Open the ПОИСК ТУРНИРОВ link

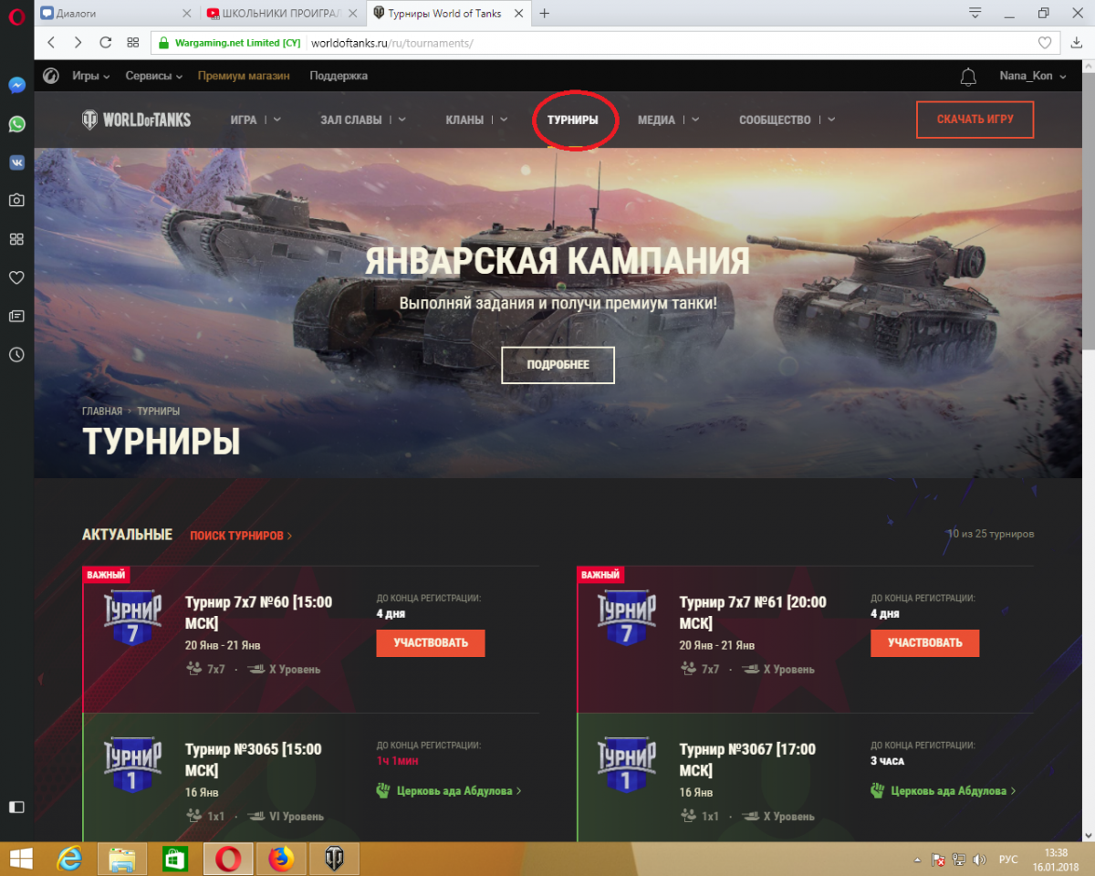click(x=241, y=536)
